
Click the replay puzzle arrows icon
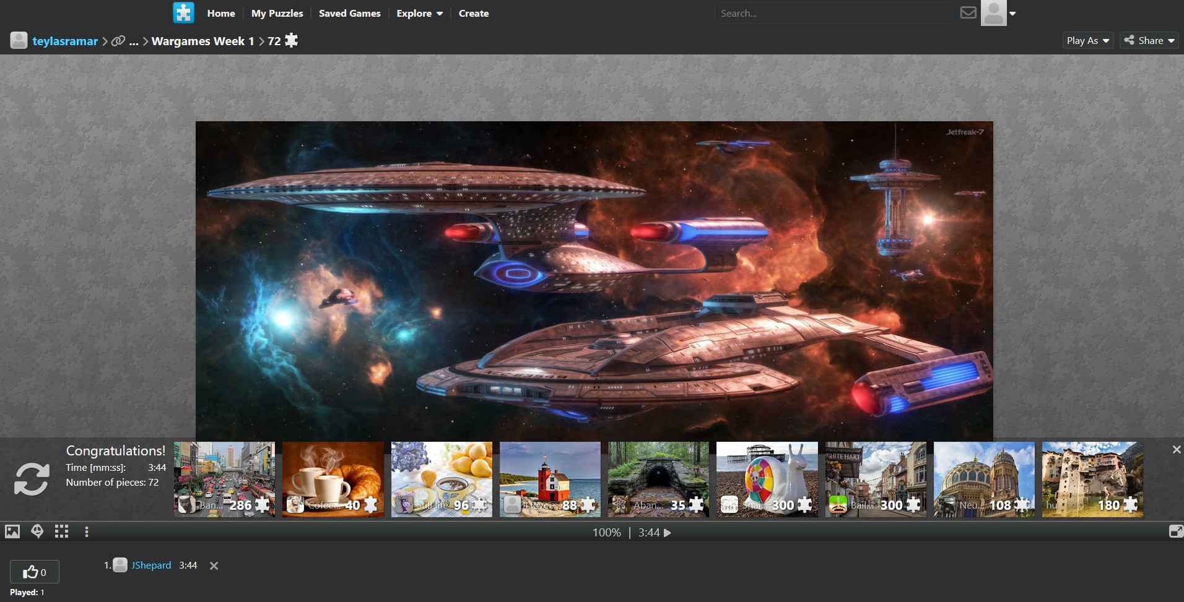point(32,479)
